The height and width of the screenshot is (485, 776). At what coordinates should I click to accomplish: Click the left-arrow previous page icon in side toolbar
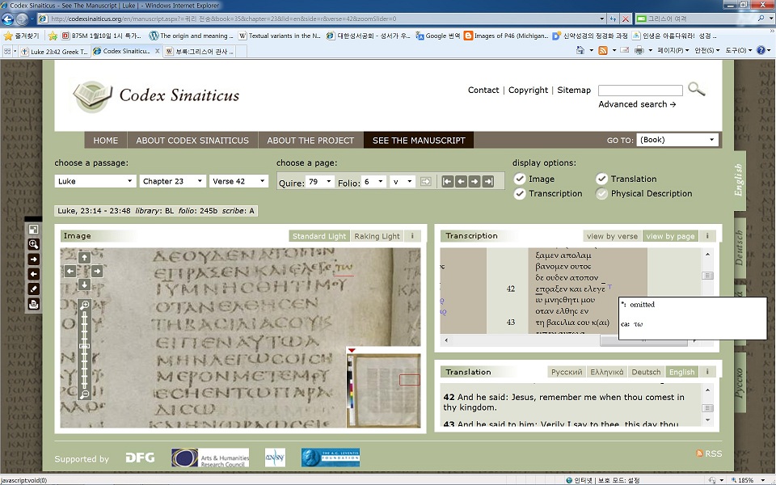34,274
